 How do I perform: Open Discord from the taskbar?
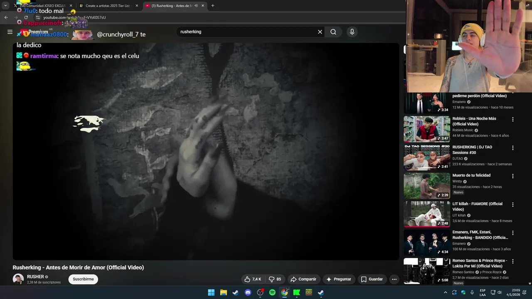(248, 292)
